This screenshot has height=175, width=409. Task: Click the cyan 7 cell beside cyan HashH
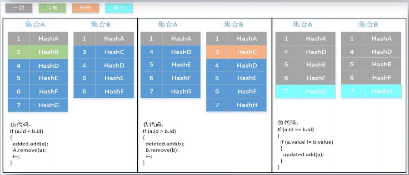click(x=352, y=91)
